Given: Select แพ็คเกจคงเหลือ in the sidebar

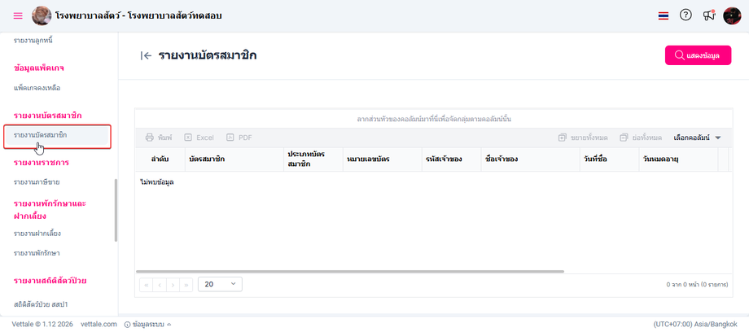Looking at the screenshot, I should [37, 88].
